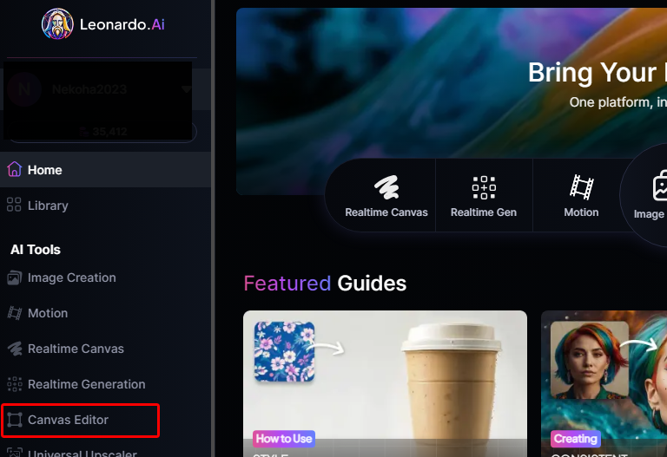
Task: Open the coffee cup style guide thumbnail
Action: 385,383
